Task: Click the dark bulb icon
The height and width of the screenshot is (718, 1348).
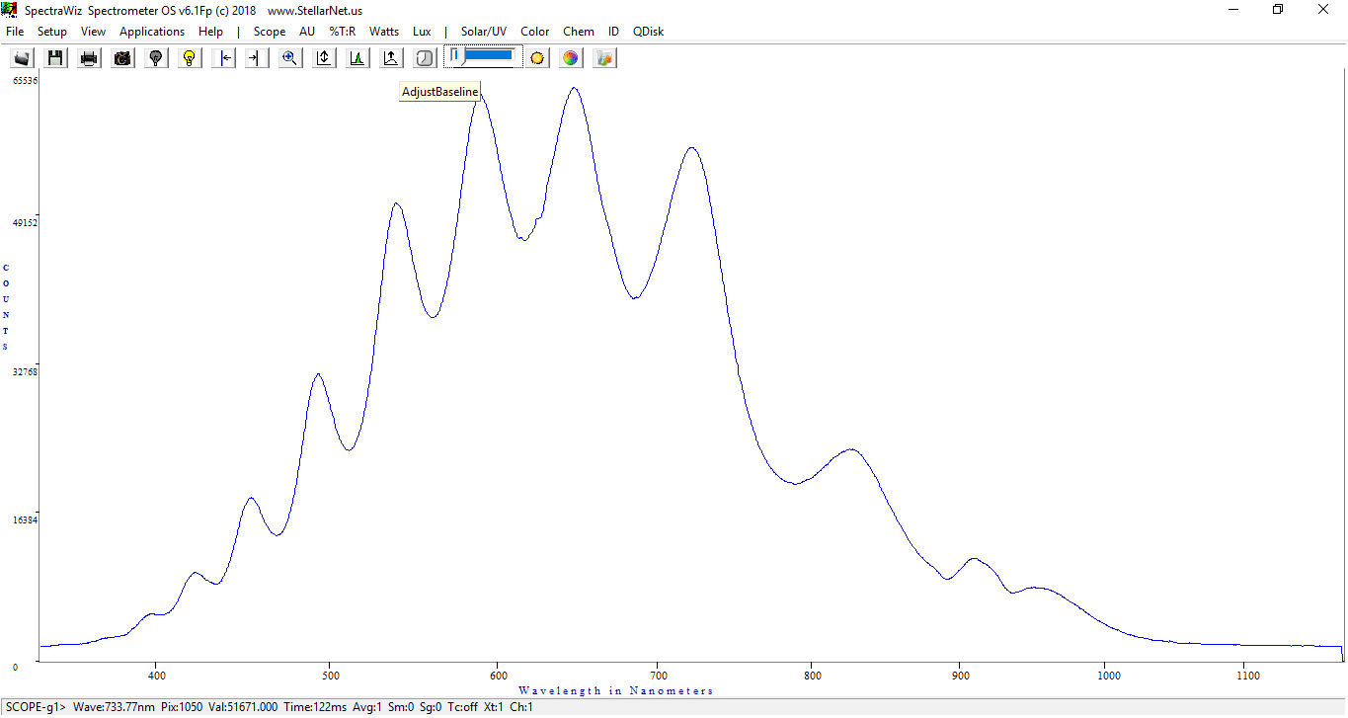Action: pos(156,58)
